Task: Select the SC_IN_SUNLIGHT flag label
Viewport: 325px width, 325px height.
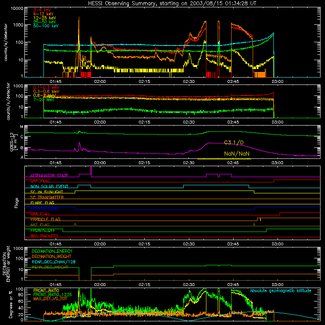Action: [x=47, y=192]
